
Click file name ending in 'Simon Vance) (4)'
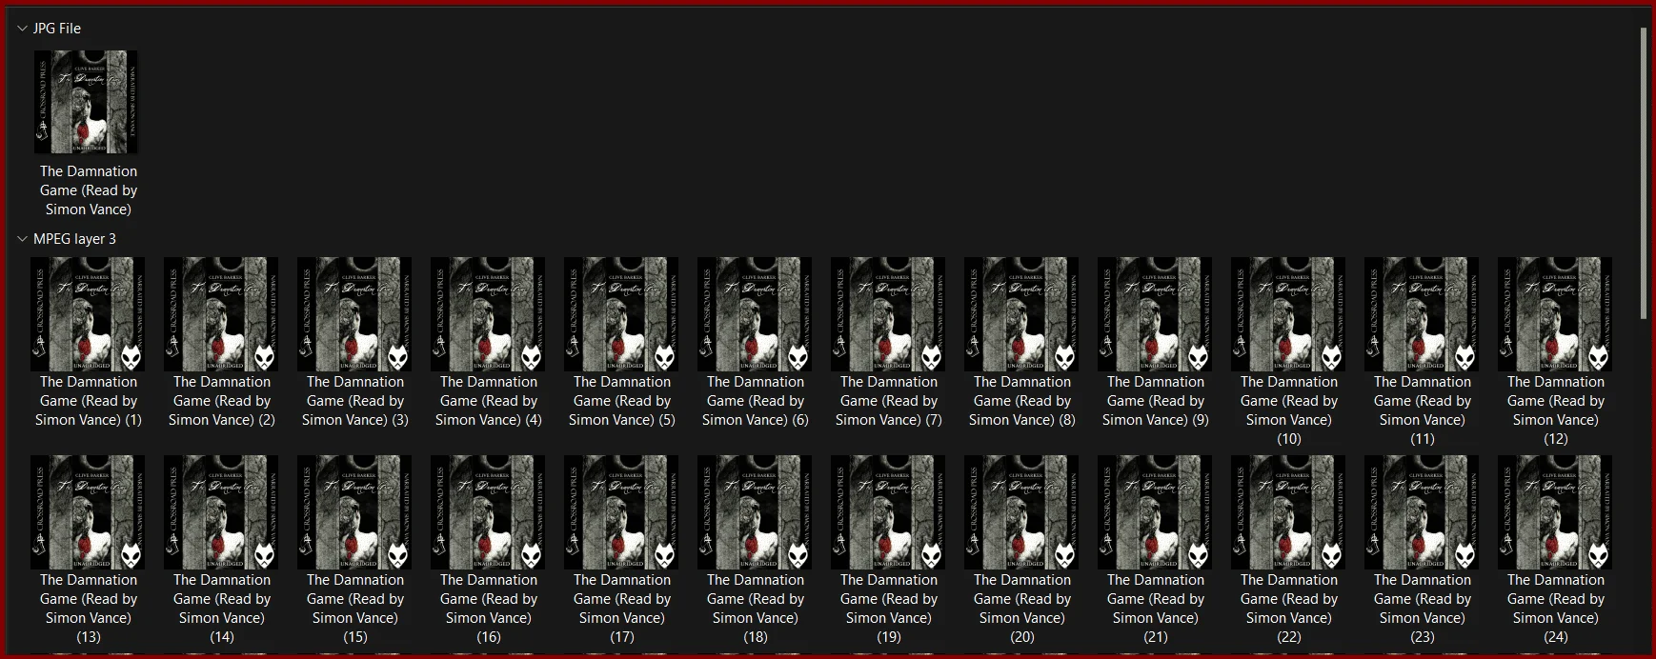click(x=489, y=401)
